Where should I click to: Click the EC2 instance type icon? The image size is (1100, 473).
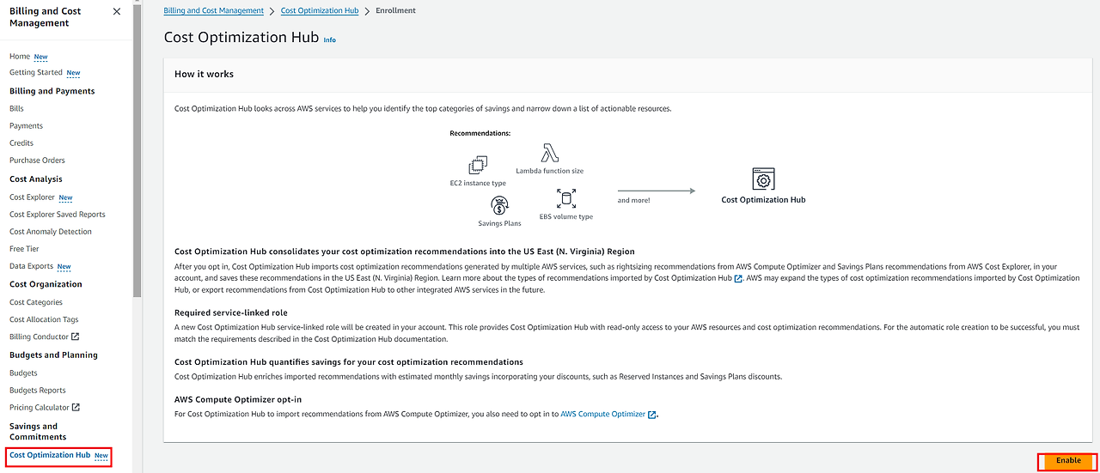[478, 166]
